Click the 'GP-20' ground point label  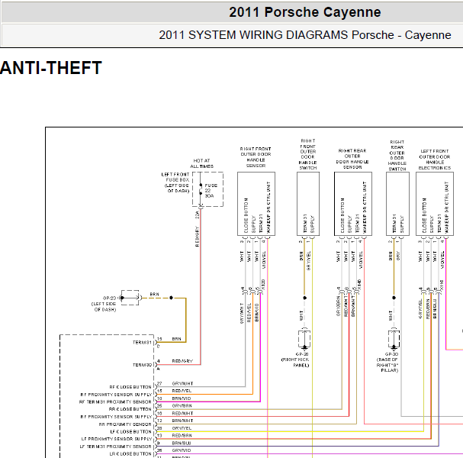tap(302, 354)
